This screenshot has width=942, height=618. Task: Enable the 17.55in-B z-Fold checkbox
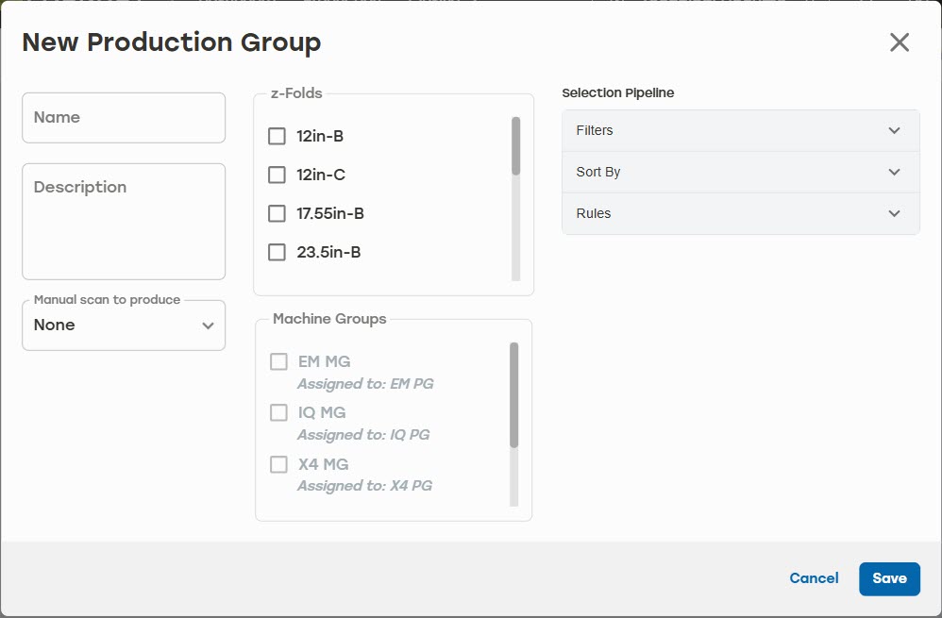pyautogui.click(x=277, y=213)
